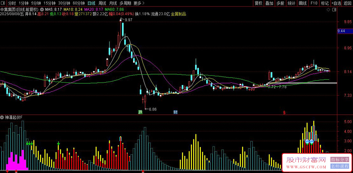The width and height of the screenshot is (353, 173).
Task: Click the 9.44 price label on axis
Action: click(x=341, y=31)
